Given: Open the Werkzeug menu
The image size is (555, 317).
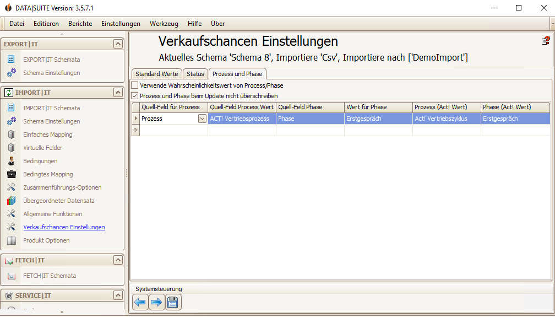Looking at the screenshot, I should [x=164, y=24].
